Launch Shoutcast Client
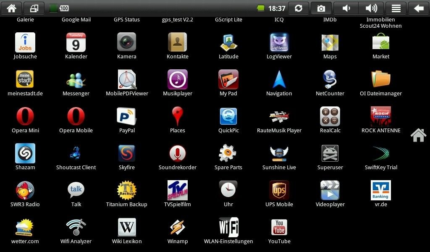The height and width of the screenshot is (252, 430). click(x=76, y=157)
